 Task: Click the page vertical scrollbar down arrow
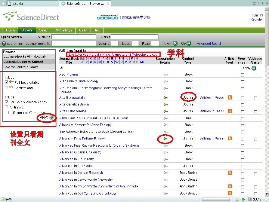coord(267,194)
